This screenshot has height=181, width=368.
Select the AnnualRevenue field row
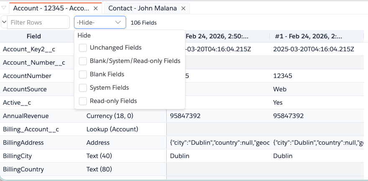tap(26, 116)
